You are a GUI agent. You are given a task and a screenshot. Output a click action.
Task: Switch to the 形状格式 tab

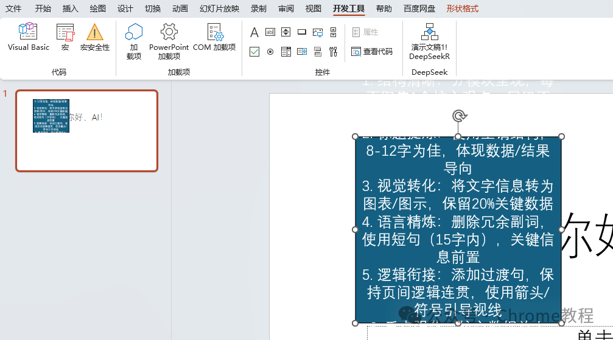462,9
